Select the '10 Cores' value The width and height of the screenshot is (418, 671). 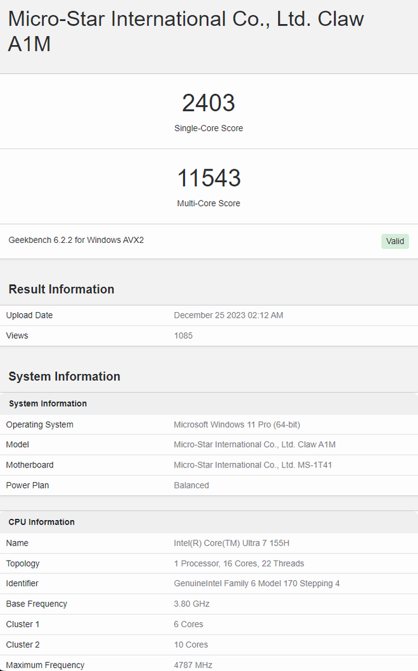[191, 644]
